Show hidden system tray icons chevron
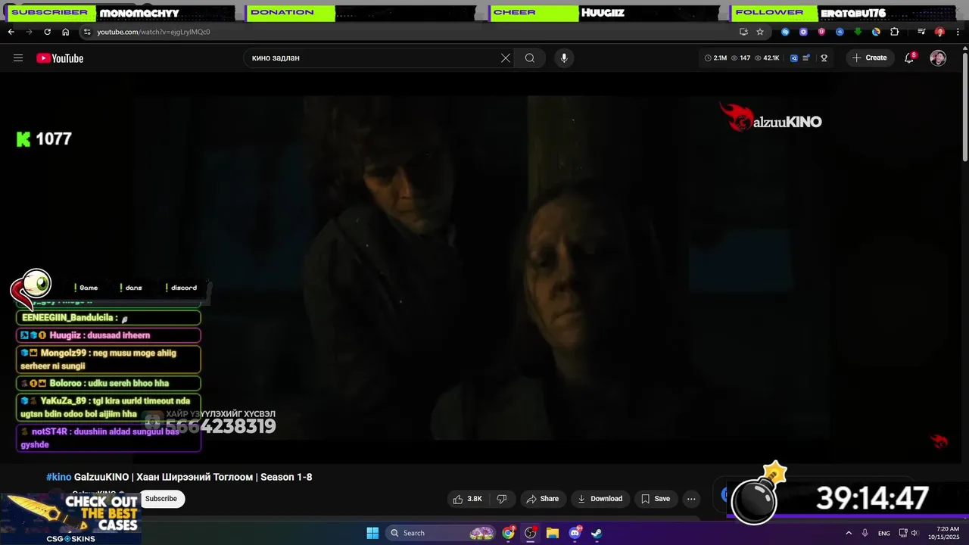Viewport: 969px width, 545px height. (849, 533)
